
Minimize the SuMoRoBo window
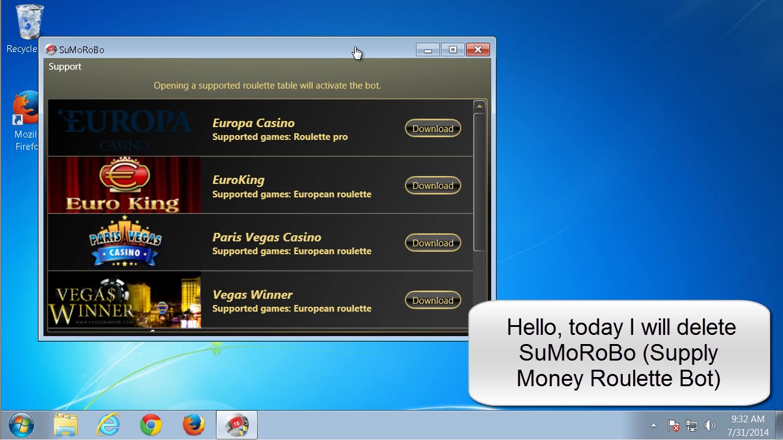[x=428, y=50]
